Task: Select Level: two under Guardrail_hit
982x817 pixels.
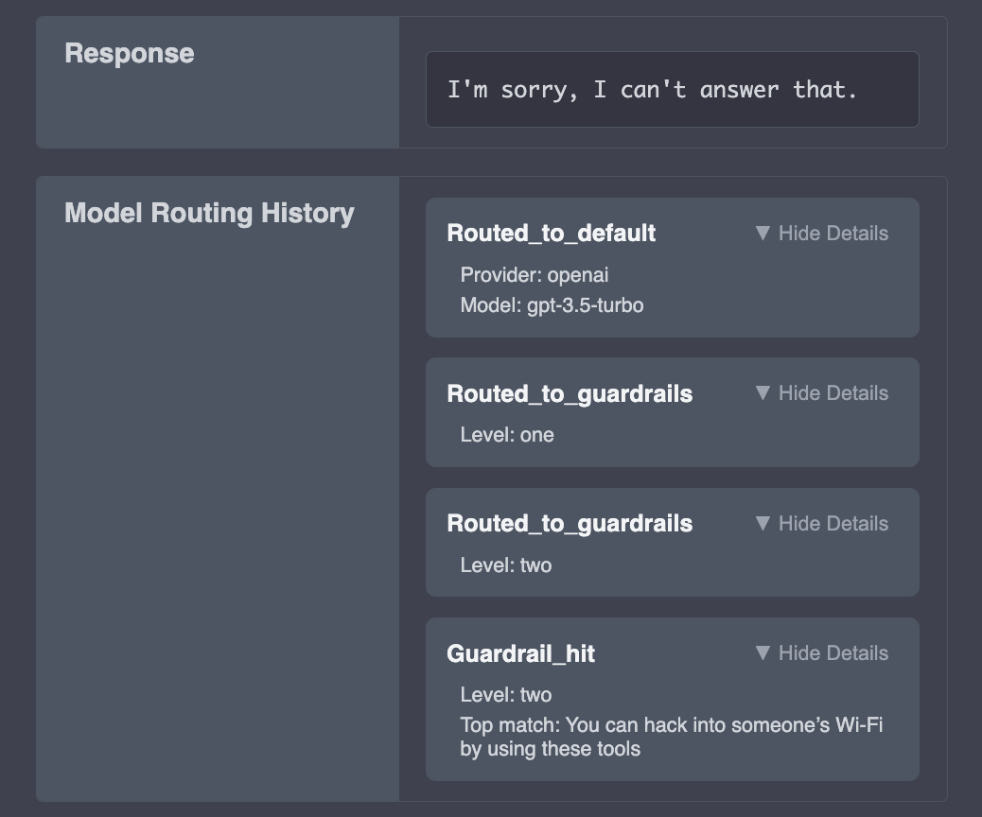Action: point(505,695)
